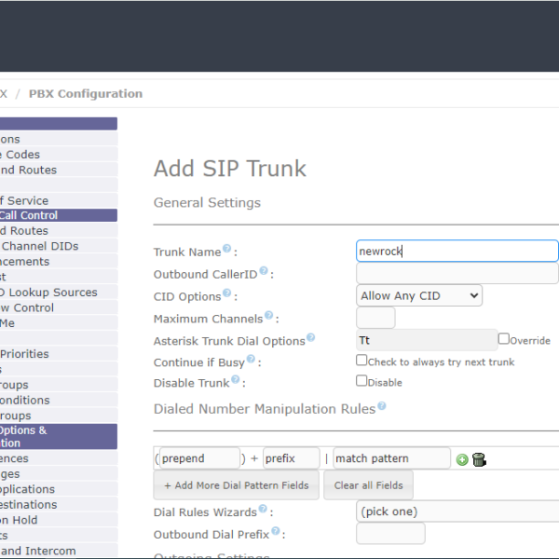Click Add More Dial Pattern Fields button
This screenshot has width=559, height=559.
(x=237, y=485)
